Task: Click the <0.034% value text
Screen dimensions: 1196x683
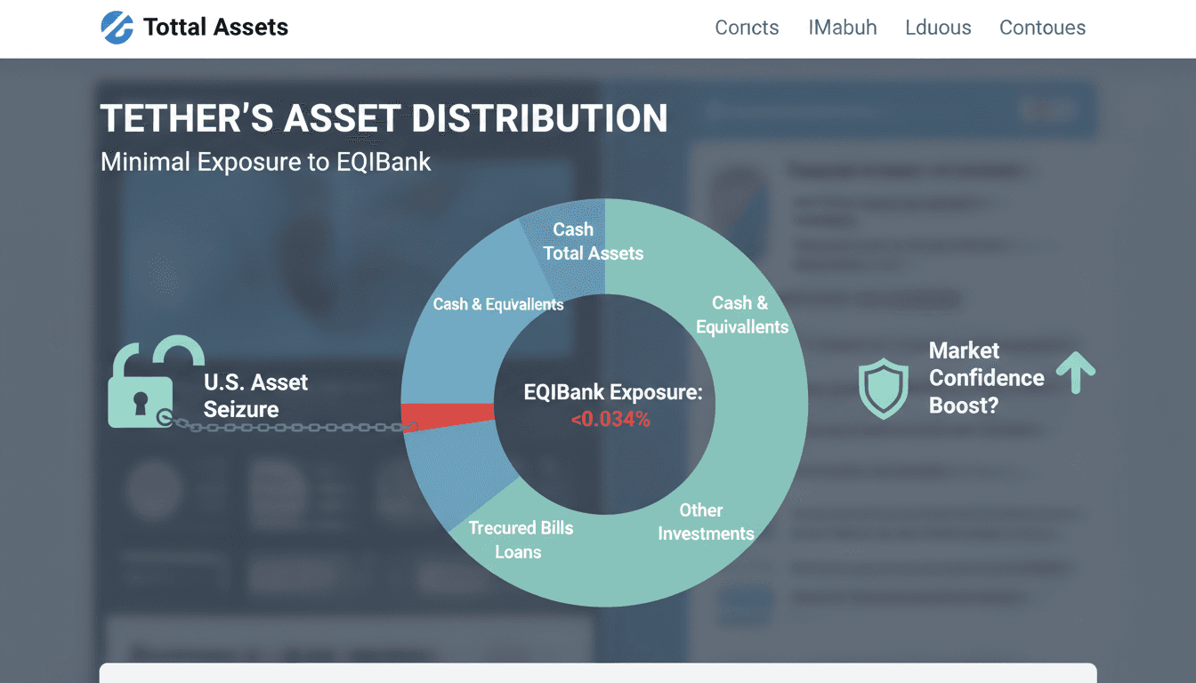Action: point(610,420)
